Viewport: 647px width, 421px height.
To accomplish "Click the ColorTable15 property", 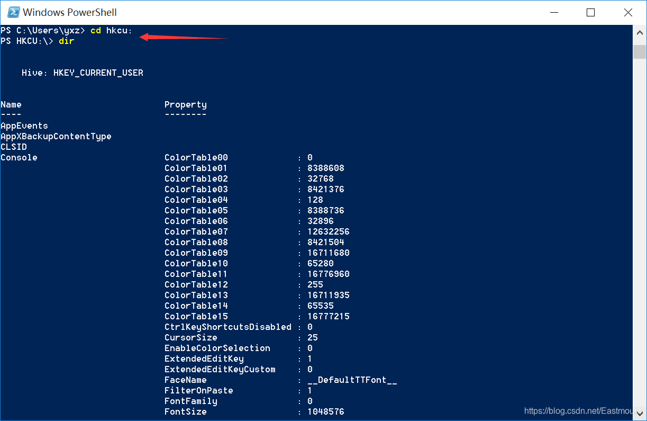I will (196, 316).
